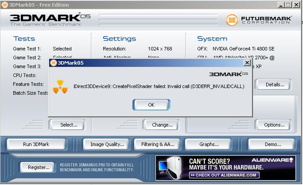Click the 'CPU Tests:' label

(x=24, y=75)
